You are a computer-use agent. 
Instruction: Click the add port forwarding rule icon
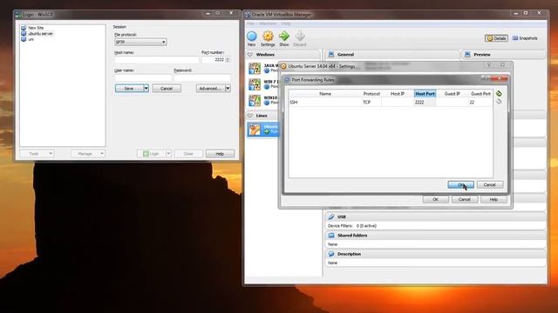click(x=499, y=93)
